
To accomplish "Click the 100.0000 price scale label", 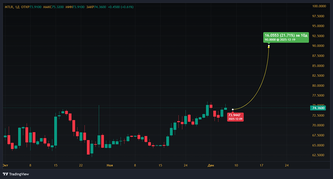I will (318, 6).
